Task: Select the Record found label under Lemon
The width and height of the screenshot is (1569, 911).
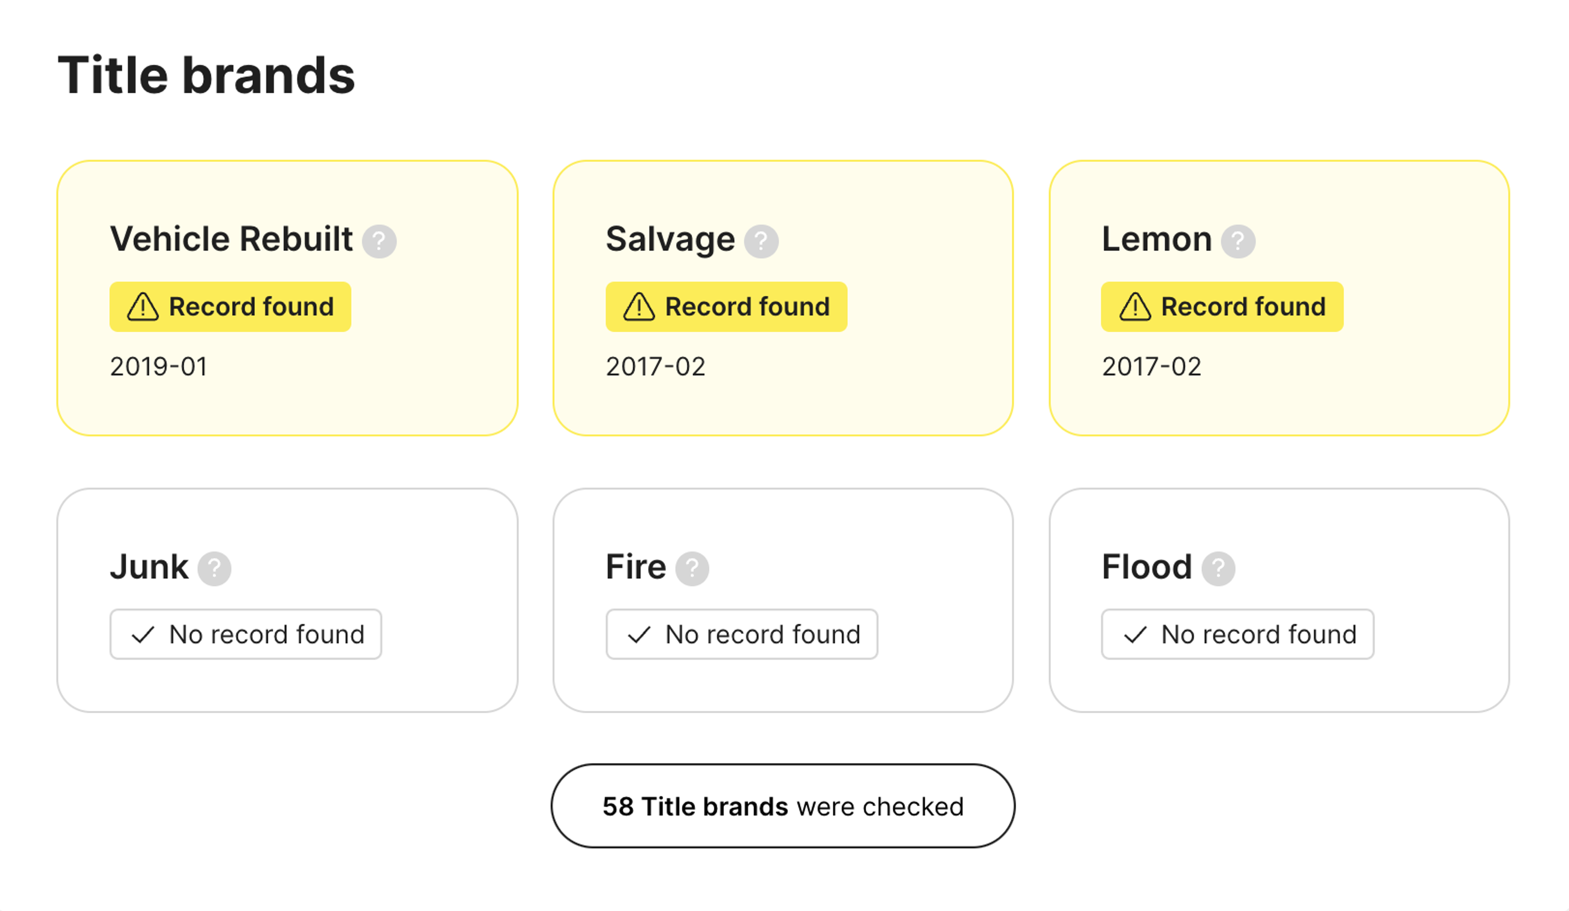Action: 1243,307
